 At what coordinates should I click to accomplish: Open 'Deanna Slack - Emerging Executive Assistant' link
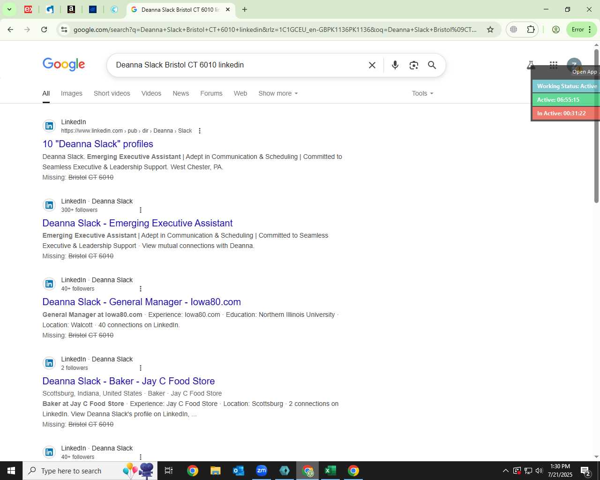(137, 223)
